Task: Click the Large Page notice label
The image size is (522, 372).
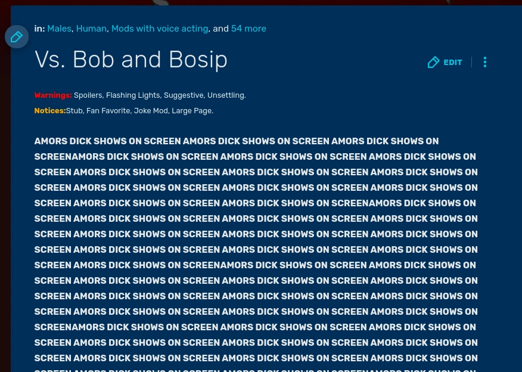Action: click(x=191, y=110)
